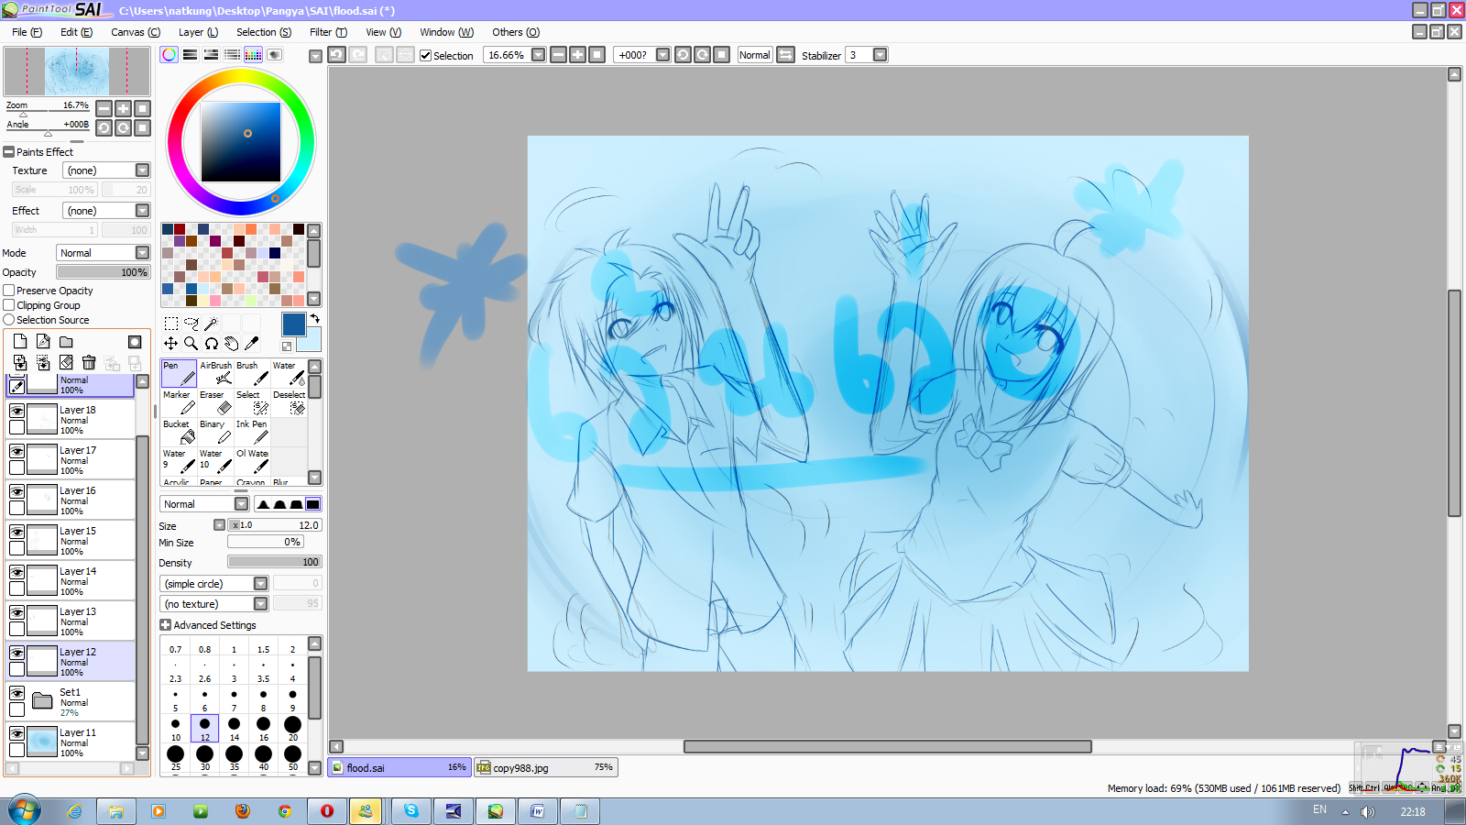Swap foreground and background colors
Screen dimensions: 1466x825
coord(314,319)
